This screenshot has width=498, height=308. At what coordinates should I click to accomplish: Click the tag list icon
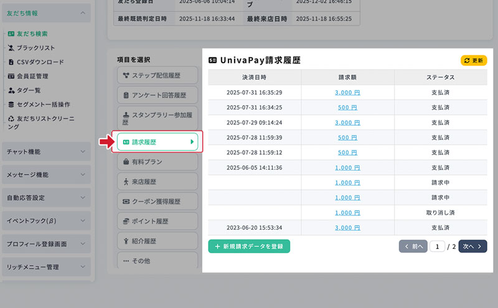11,91
